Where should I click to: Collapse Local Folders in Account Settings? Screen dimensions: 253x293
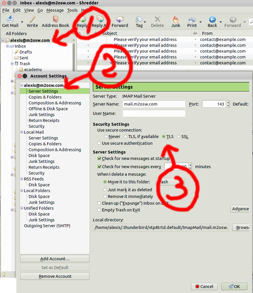22,190
